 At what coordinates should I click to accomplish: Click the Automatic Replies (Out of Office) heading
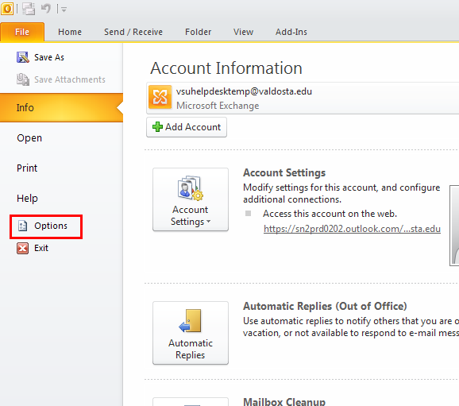point(325,307)
